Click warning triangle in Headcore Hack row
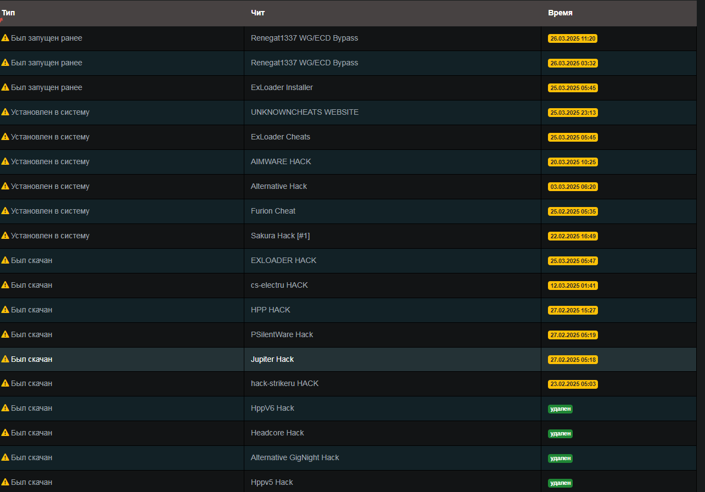 (x=5, y=433)
